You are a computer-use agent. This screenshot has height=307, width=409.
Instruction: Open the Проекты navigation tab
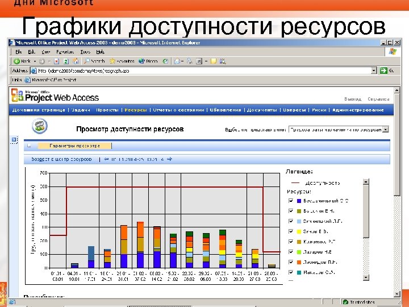107,110
